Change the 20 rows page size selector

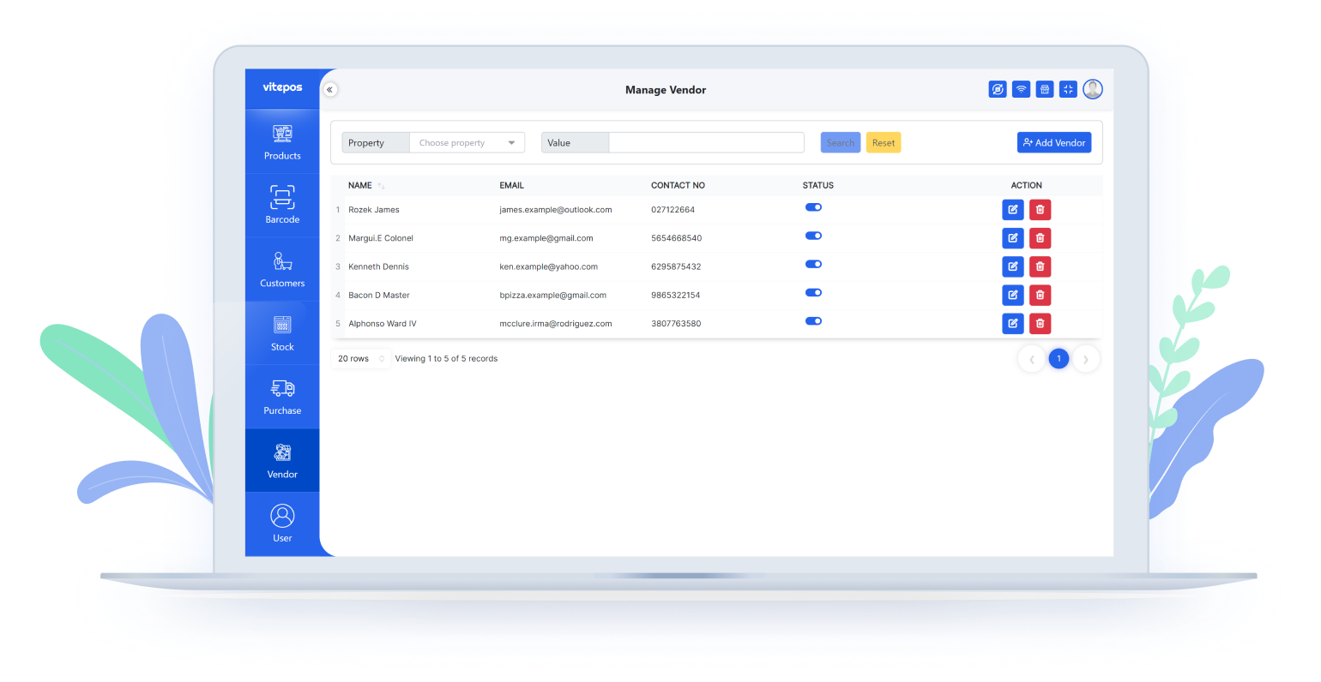coord(361,359)
